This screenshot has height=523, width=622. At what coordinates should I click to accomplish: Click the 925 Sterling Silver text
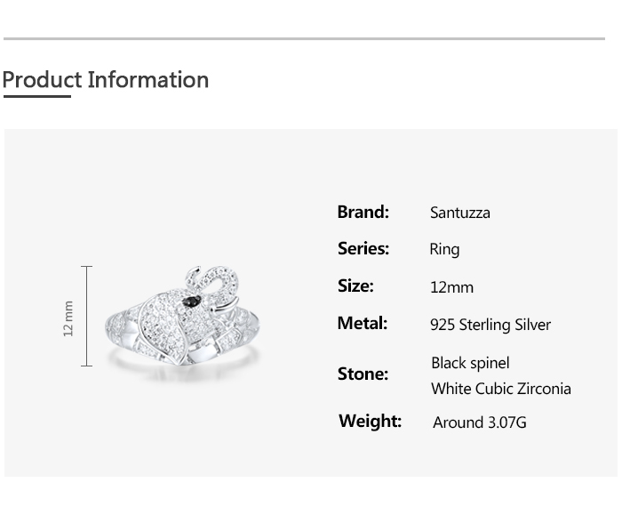point(490,325)
